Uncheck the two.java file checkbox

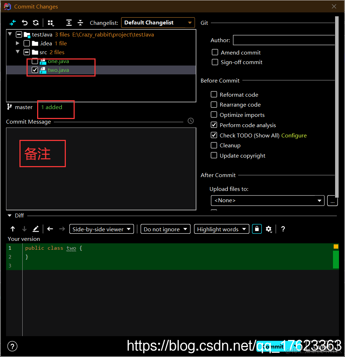point(35,70)
